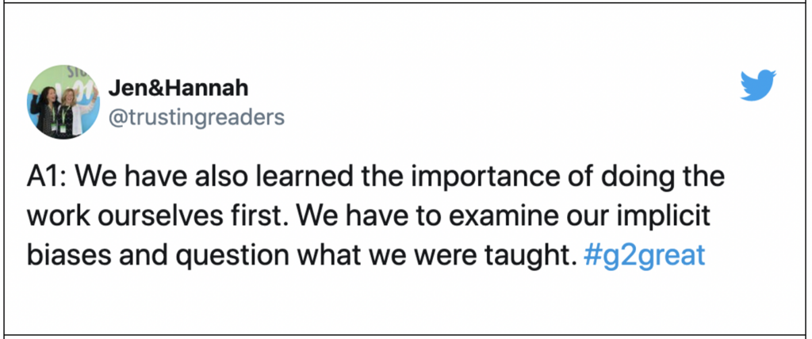Click the blonde woman in the avatar
This screenshot has height=339, width=812.
[71, 111]
